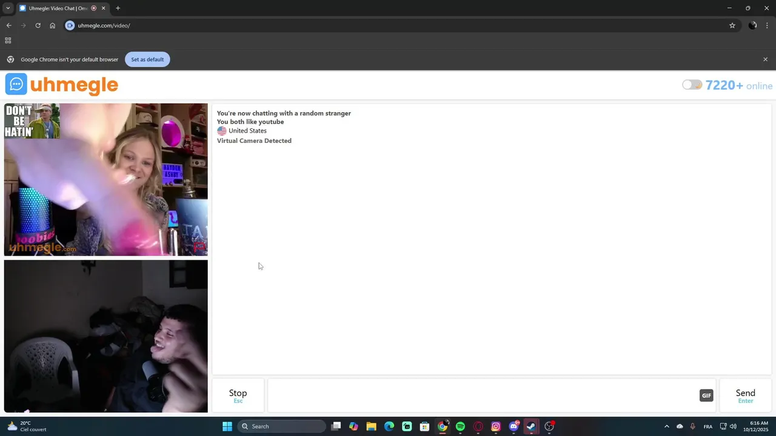Open the apps grid shortcut

coord(8,41)
